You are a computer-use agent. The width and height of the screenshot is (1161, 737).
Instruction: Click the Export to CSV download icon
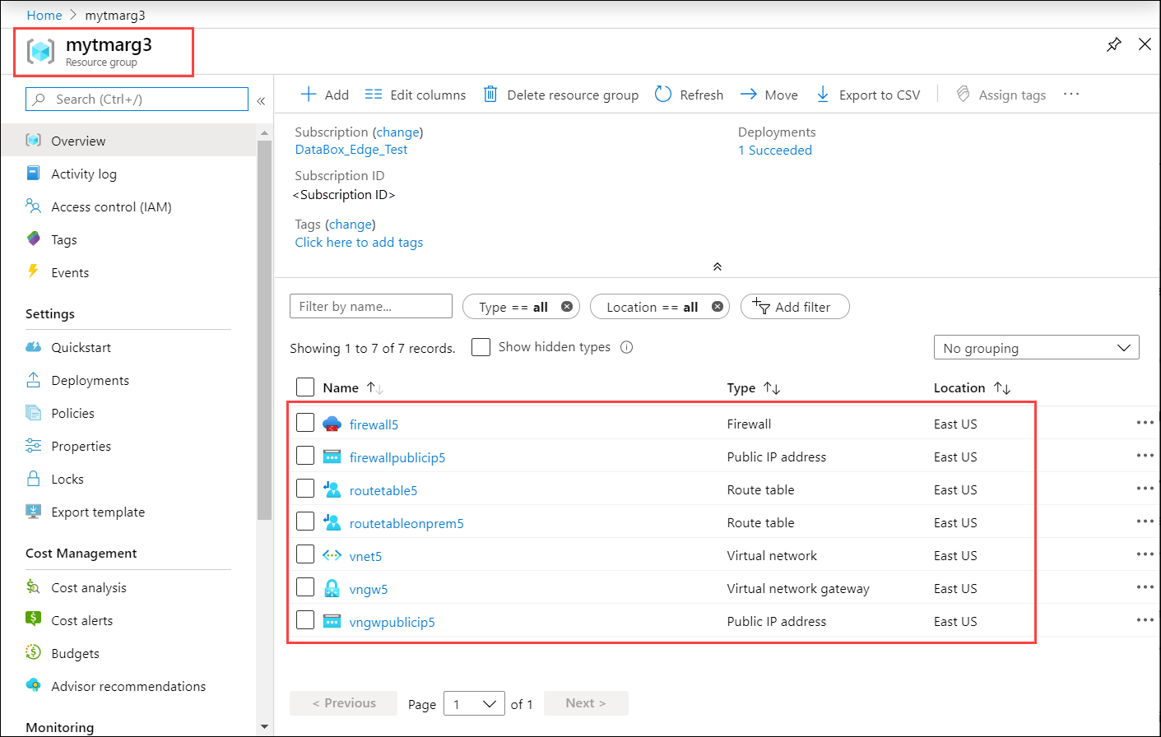point(823,94)
